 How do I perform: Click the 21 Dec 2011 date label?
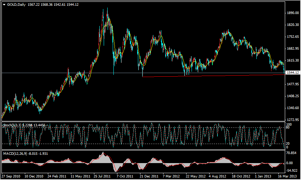click(149, 176)
